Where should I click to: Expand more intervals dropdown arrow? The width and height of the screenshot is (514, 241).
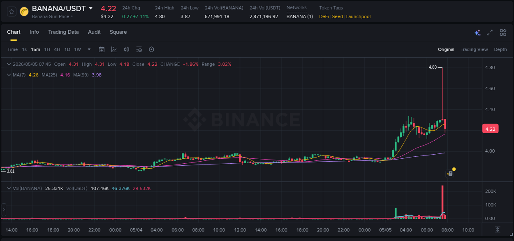[x=90, y=49]
